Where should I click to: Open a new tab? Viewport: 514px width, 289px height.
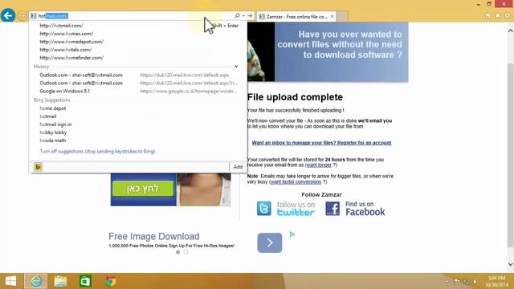pos(342,16)
